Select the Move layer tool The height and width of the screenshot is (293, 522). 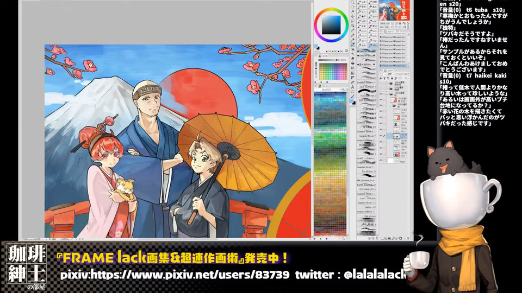[352, 16]
